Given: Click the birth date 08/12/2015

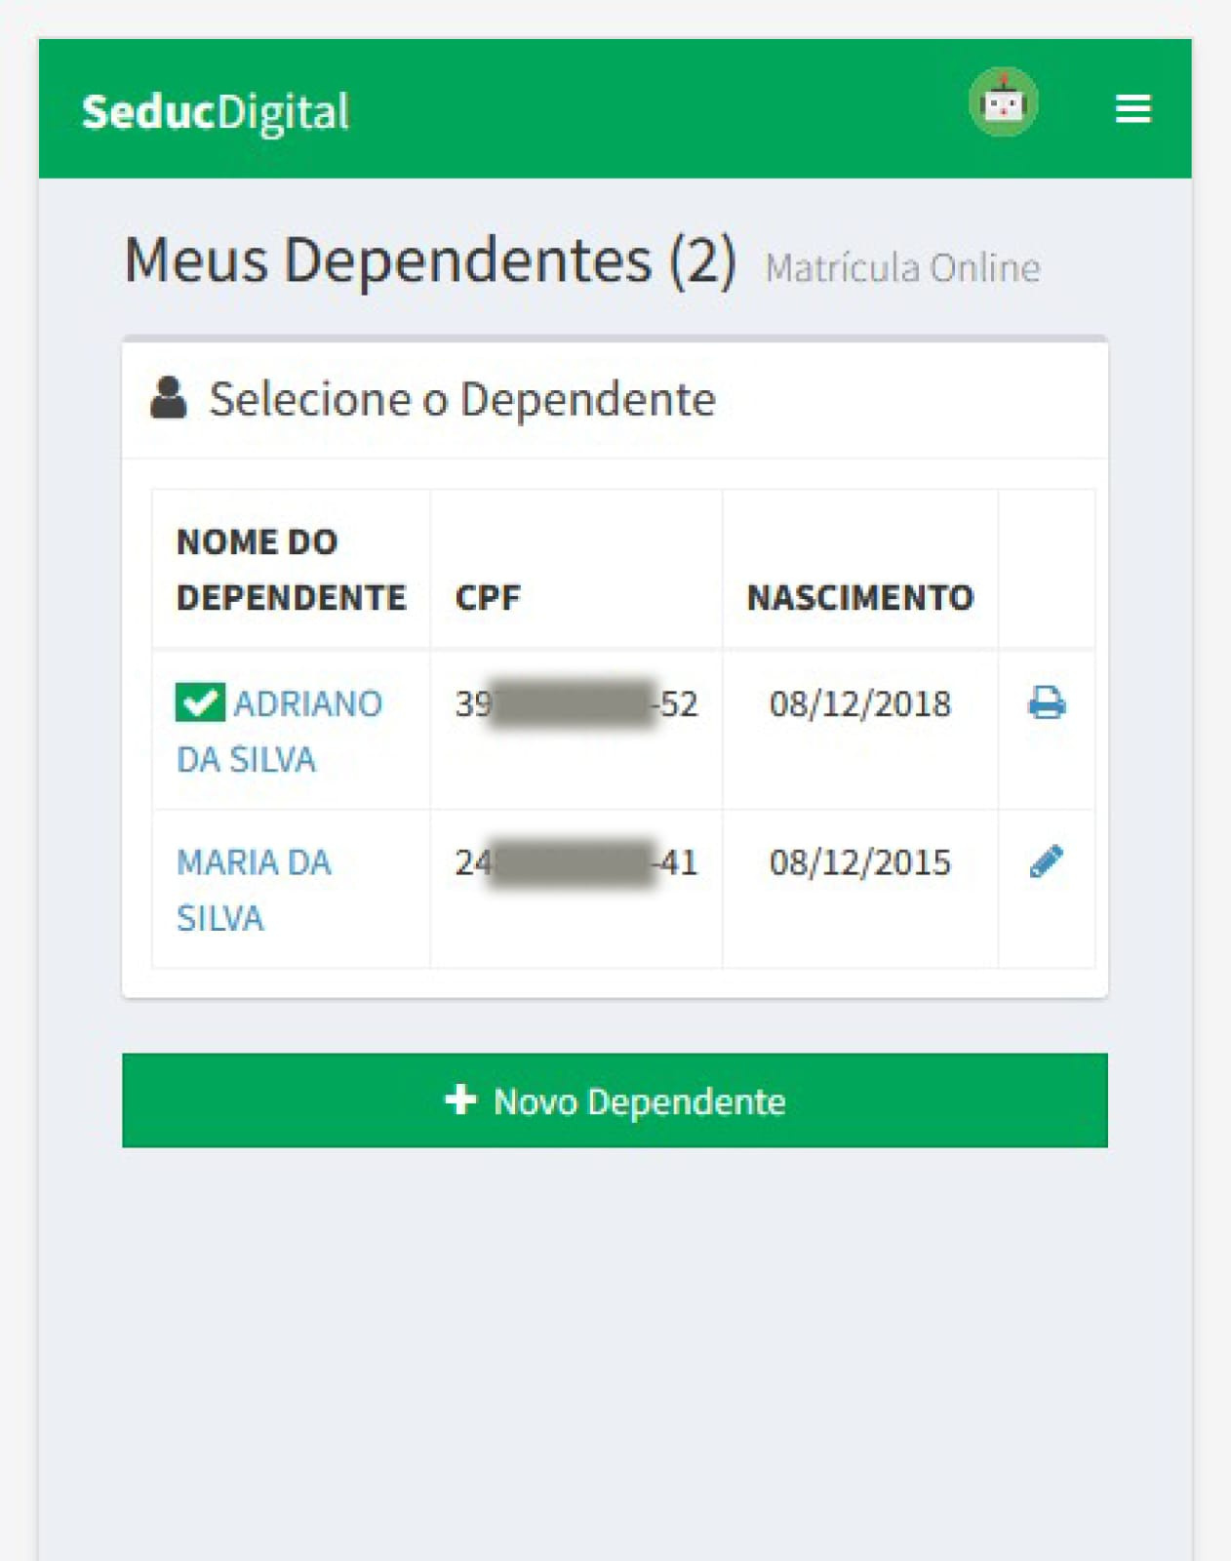Looking at the screenshot, I should click(x=859, y=862).
